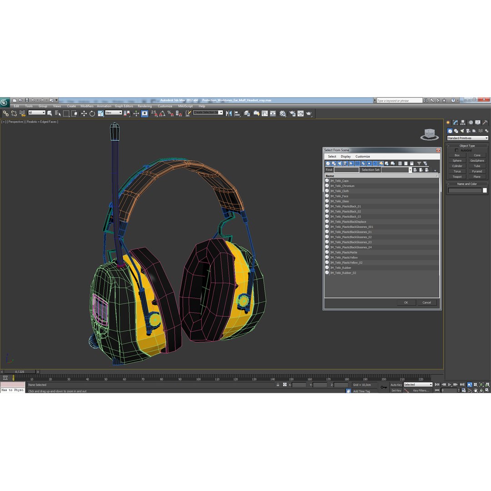
Task: Click the Key Filters button
Action: tap(421, 391)
